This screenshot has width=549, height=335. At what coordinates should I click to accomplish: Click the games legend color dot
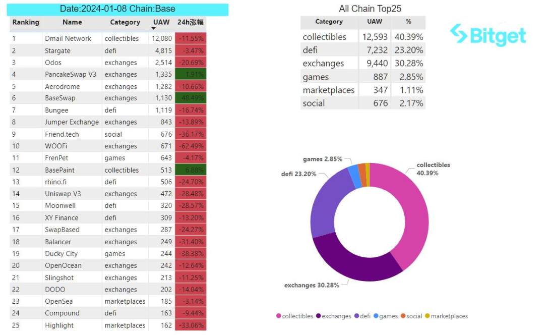point(376,316)
